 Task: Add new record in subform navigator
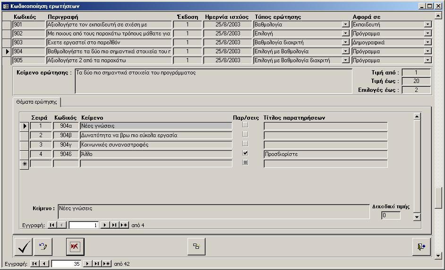point(124,225)
